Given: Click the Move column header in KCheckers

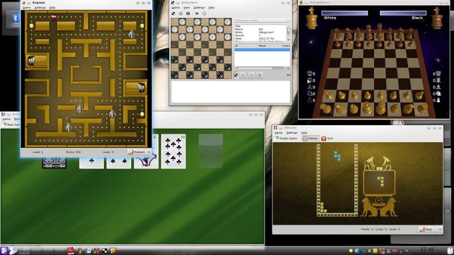Looking at the screenshot, I should (262, 46).
